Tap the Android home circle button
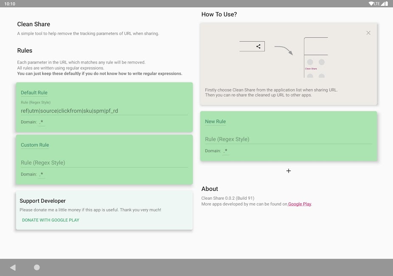The width and height of the screenshot is (393, 276). click(x=37, y=268)
